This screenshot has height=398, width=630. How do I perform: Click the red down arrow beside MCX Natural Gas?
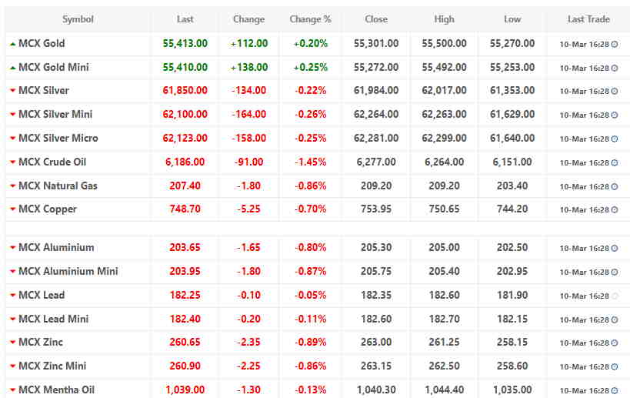pyautogui.click(x=12, y=186)
